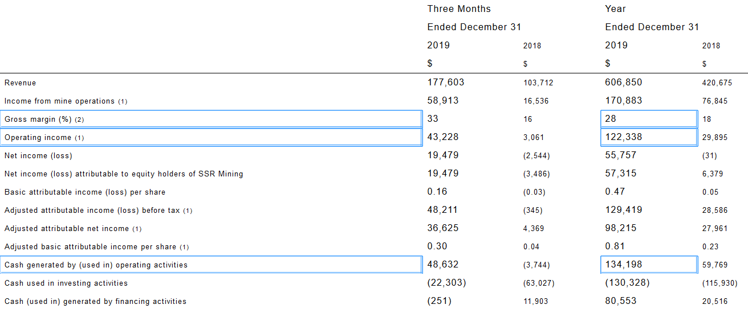Select quarterly 2019 revenue value 177,603
748x317 pixels.
446,83
